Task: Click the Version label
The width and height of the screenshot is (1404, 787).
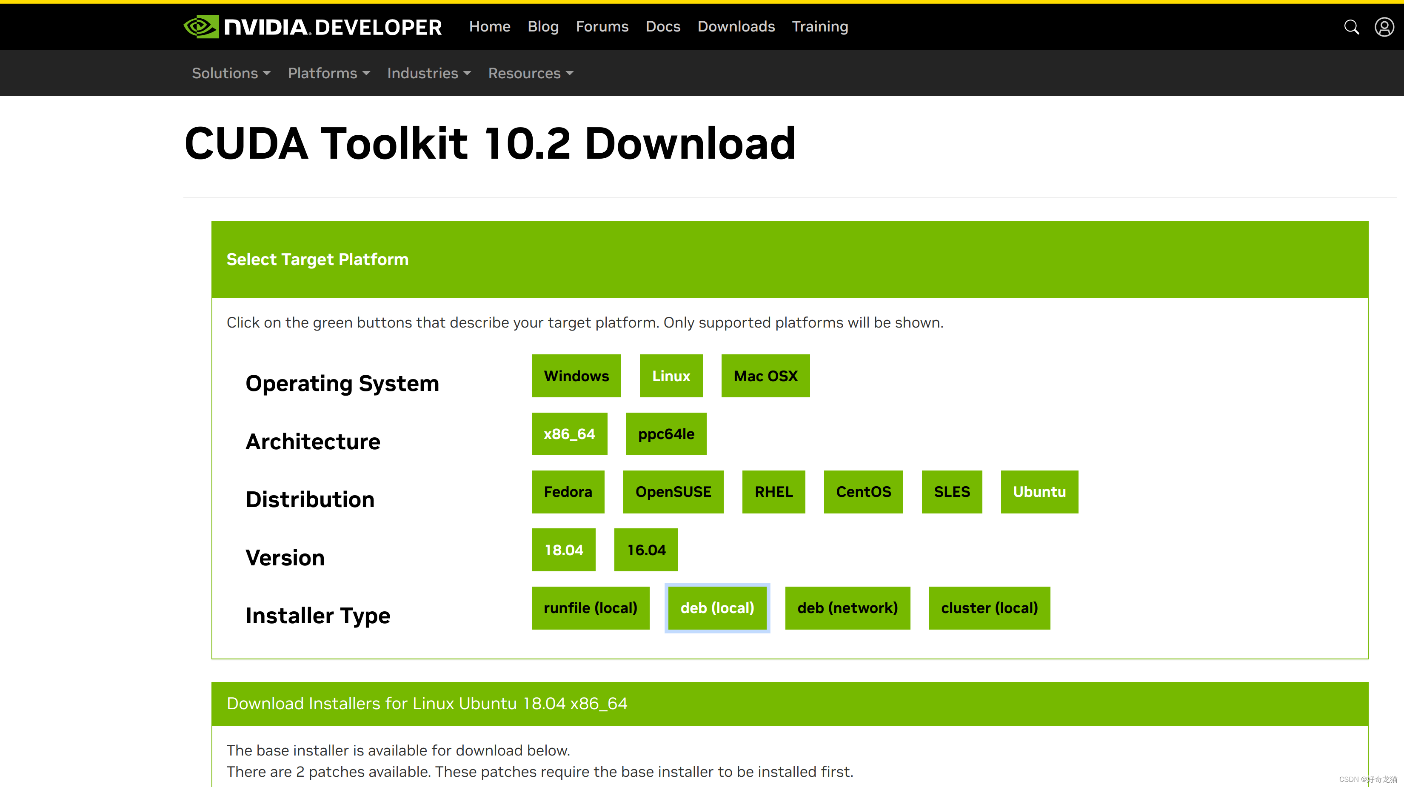Action: pos(285,558)
